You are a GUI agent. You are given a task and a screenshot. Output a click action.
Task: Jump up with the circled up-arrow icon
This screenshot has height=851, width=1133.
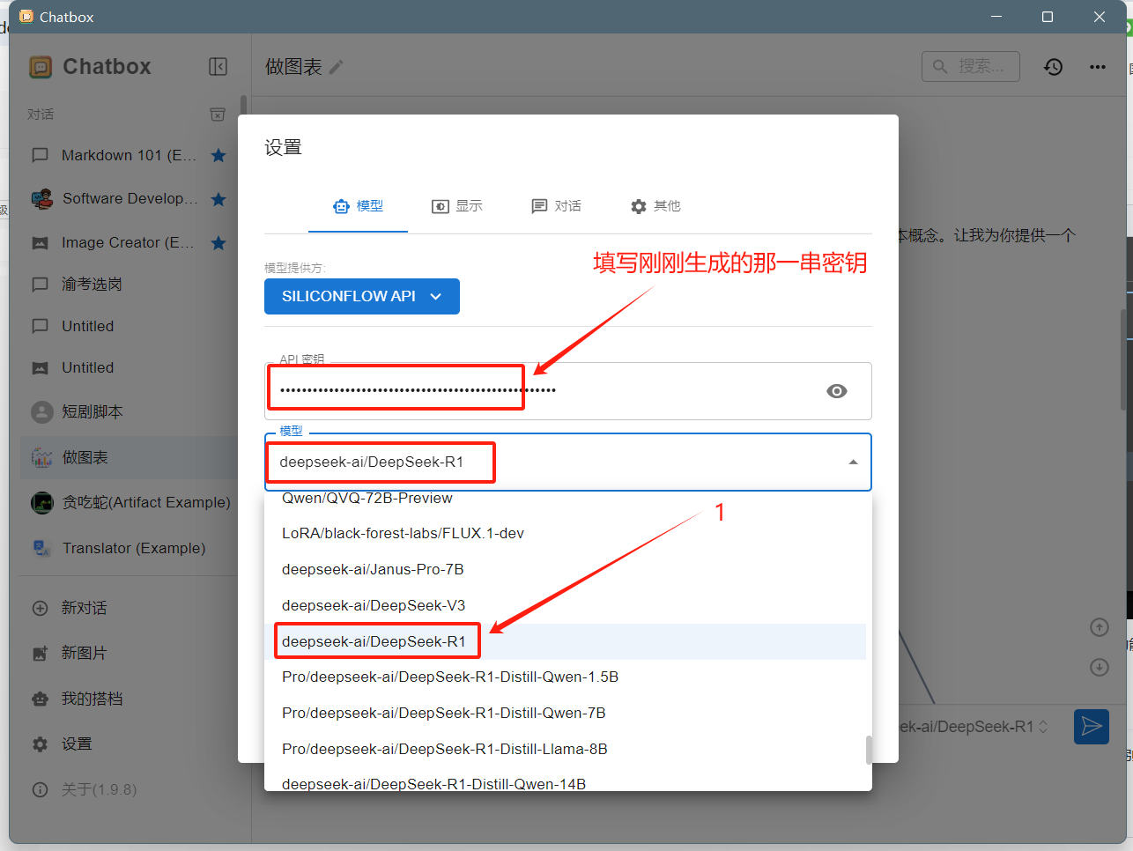1099,627
